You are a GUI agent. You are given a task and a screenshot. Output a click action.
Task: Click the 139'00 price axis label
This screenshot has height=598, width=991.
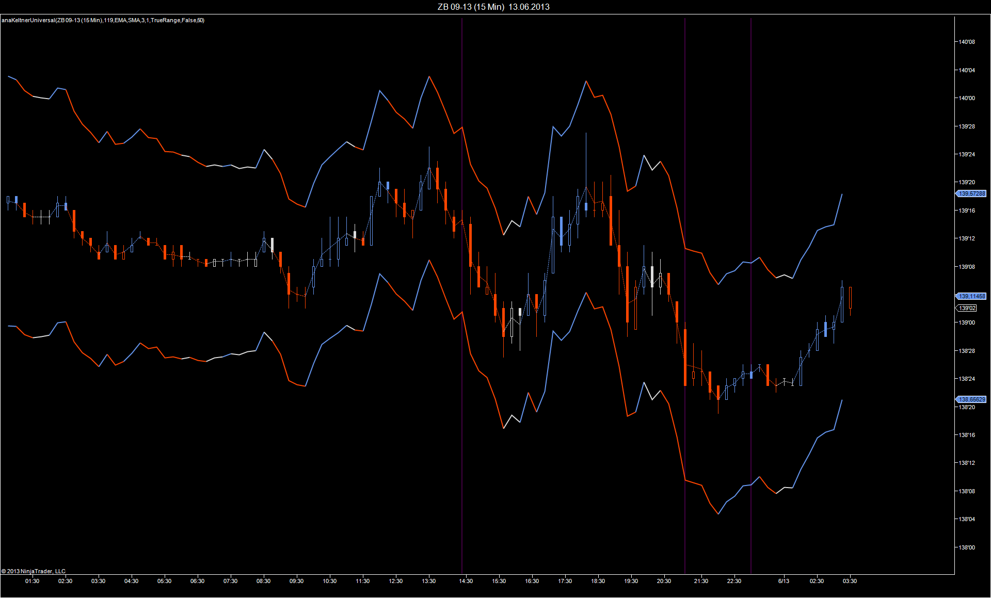(967, 322)
